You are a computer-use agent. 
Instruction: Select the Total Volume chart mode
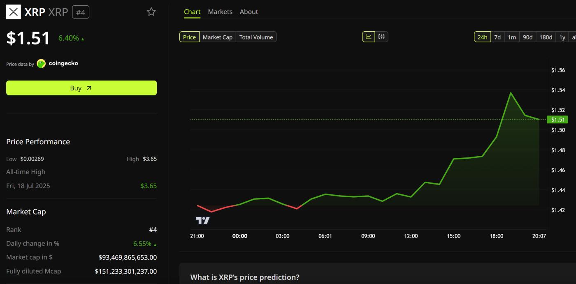[x=256, y=37]
